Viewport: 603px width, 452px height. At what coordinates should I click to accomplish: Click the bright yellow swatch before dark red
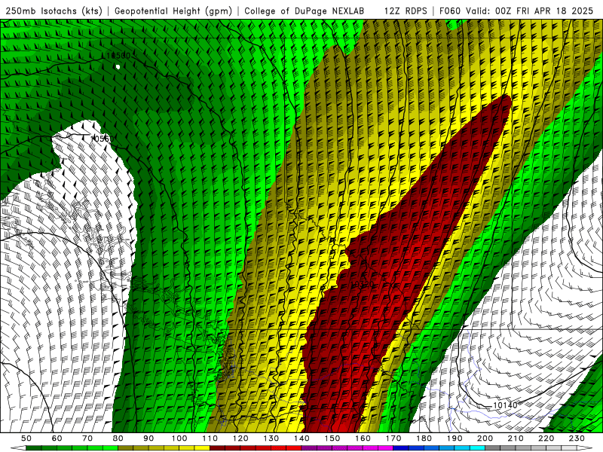coord(202,447)
